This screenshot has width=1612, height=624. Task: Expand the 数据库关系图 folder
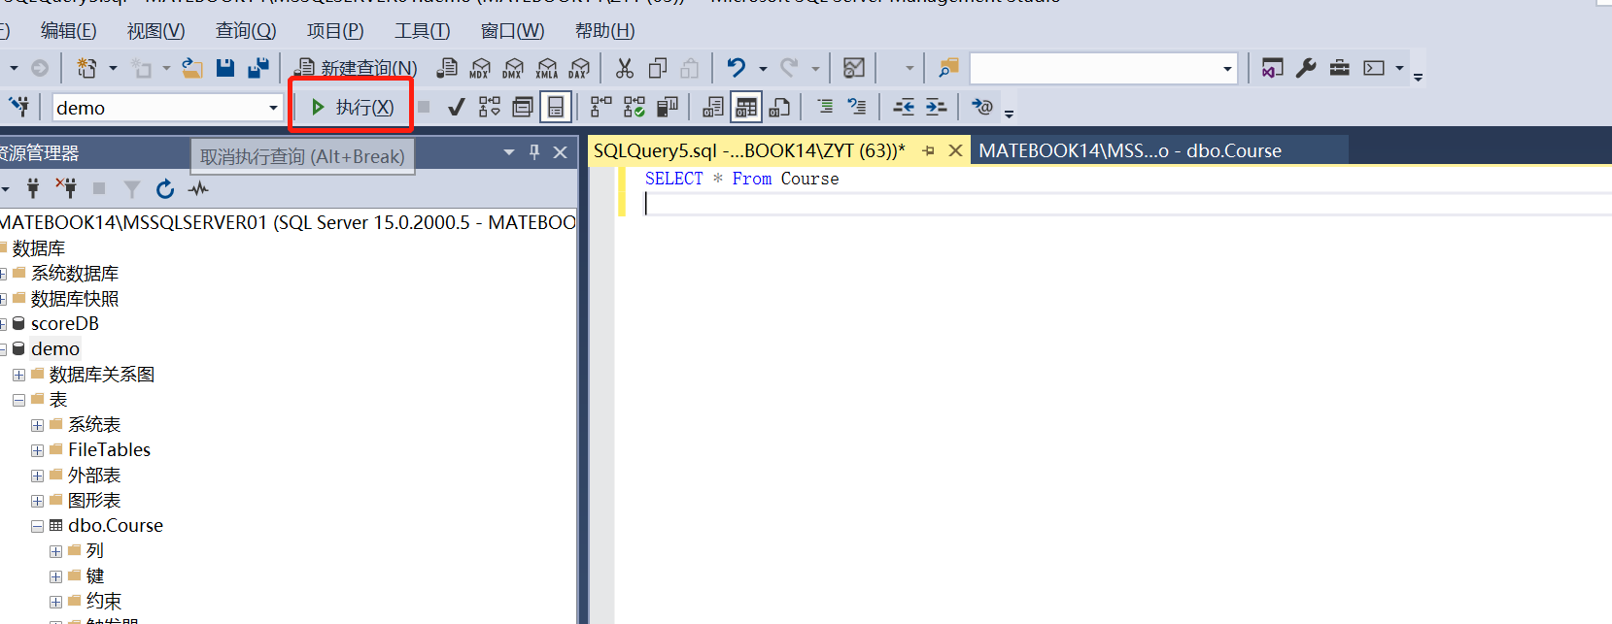(18, 375)
